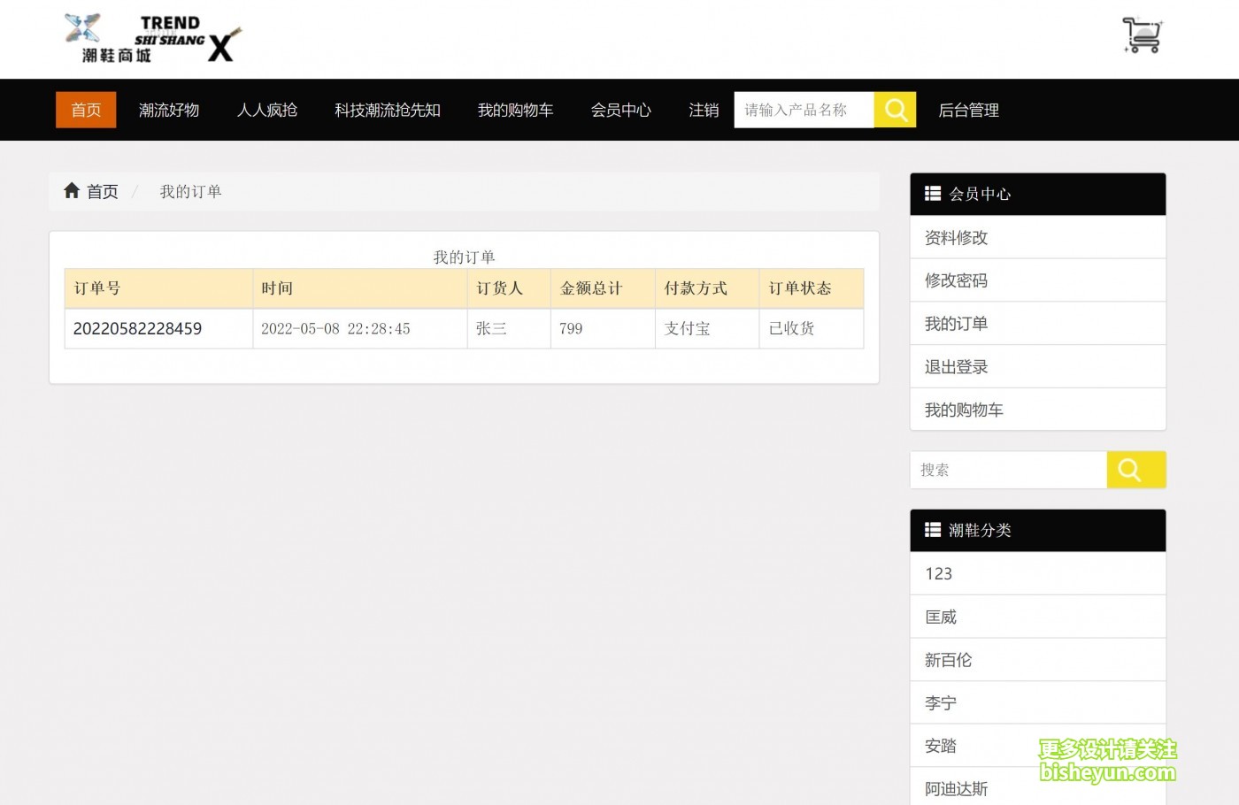Click 注销 to log out

pyautogui.click(x=704, y=110)
